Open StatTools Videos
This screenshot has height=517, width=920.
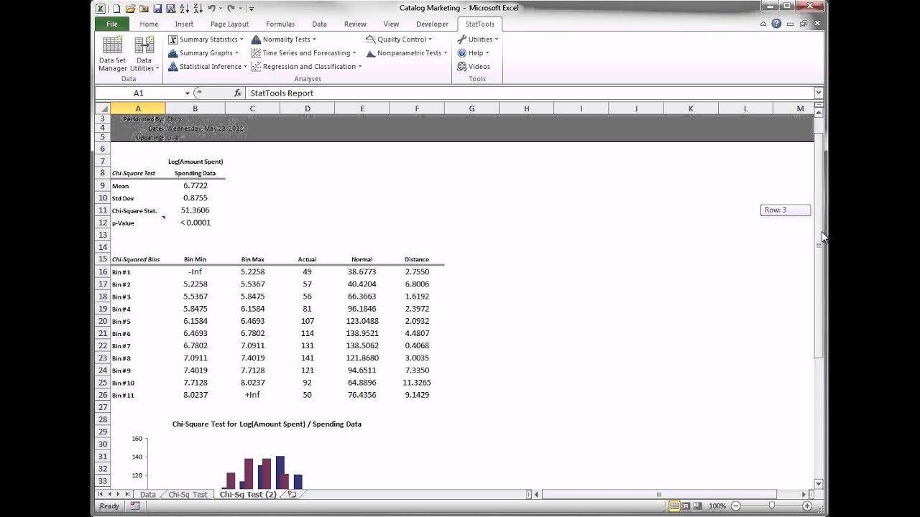(x=474, y=66)
